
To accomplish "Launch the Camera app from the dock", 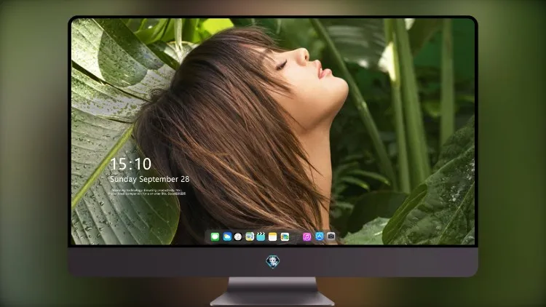I will click(331, 236).
